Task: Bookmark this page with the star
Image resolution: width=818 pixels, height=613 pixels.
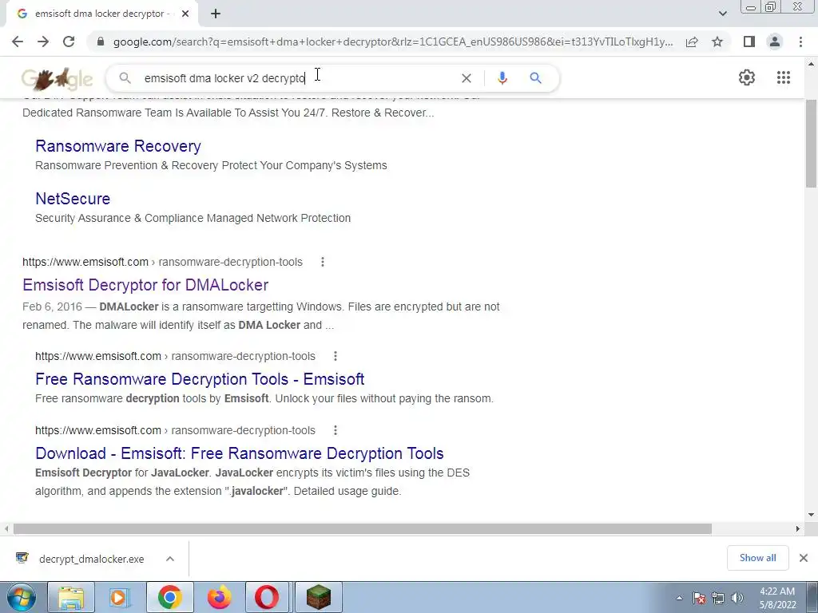Action: point(717,42)
